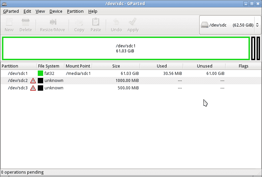262x177 pixels.
Task: Open the Partition menu
Action: (x=75, y=11)
